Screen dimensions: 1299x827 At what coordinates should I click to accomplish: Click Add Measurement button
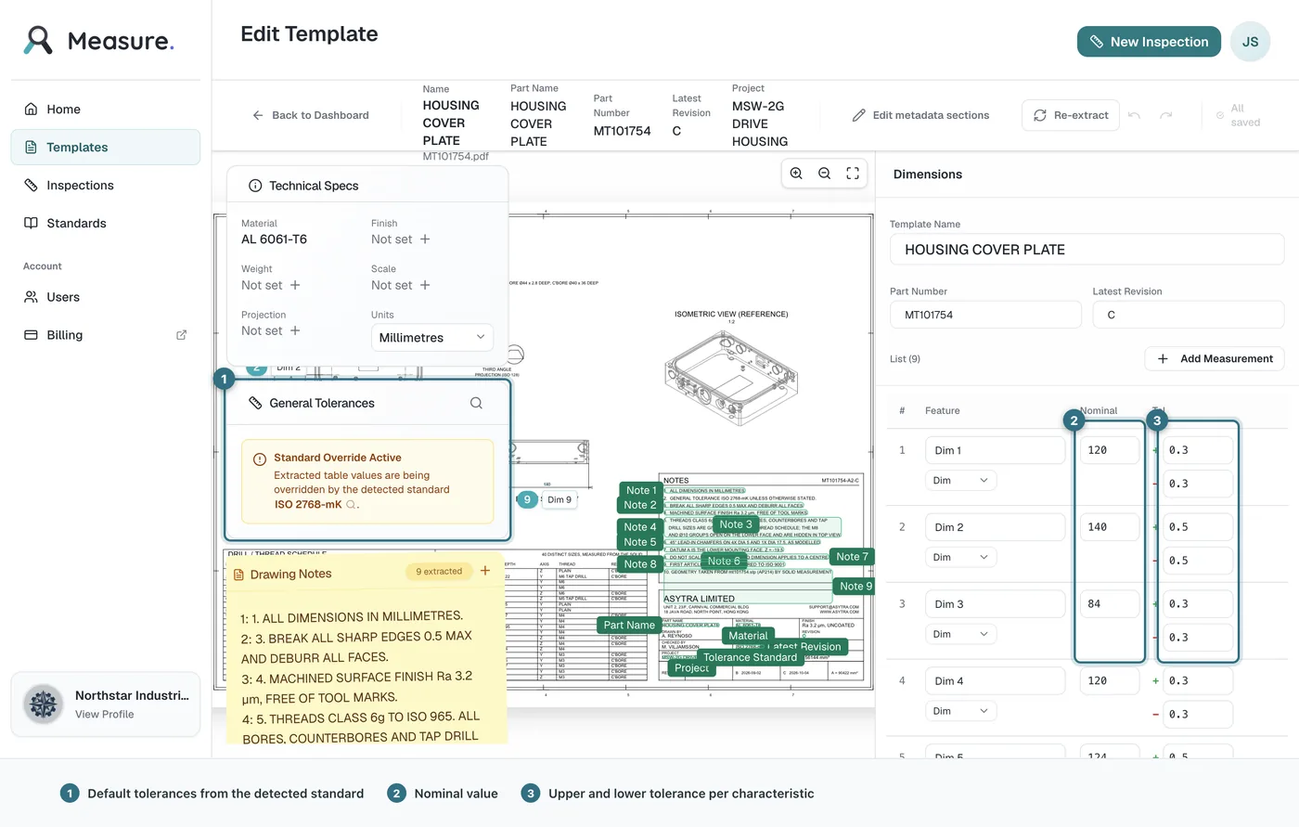(1215, 358)
